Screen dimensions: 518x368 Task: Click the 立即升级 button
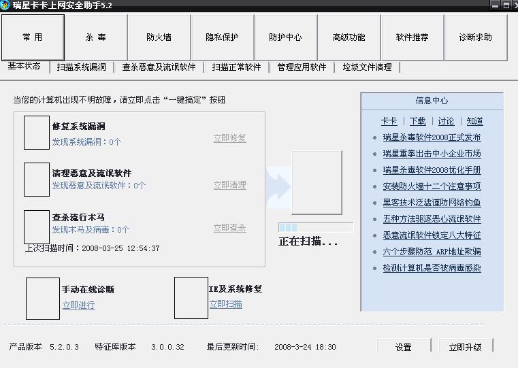point(466,347)
